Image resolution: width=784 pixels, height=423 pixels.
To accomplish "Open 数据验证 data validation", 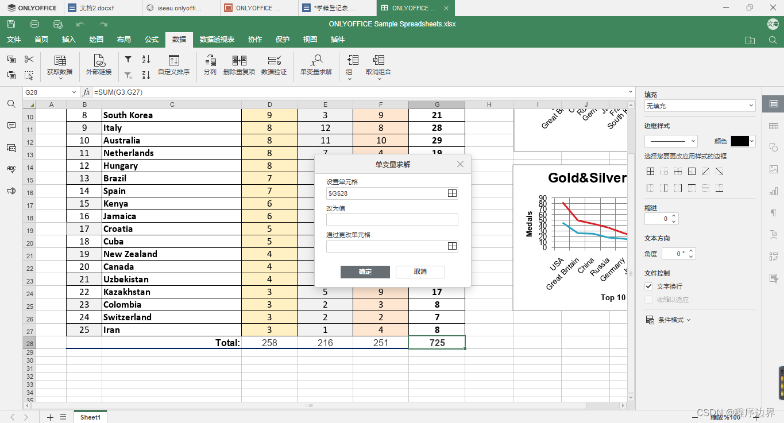I will (274, 65).
